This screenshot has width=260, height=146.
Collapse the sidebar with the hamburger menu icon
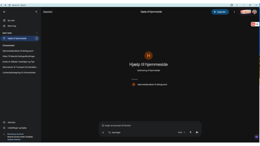(4, 12)
